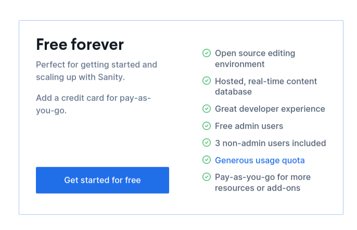Screen dimensions: 357x230
Task: Click checkmark icon beside "3 non-admin users included"
Action: [x=207, y=143]
